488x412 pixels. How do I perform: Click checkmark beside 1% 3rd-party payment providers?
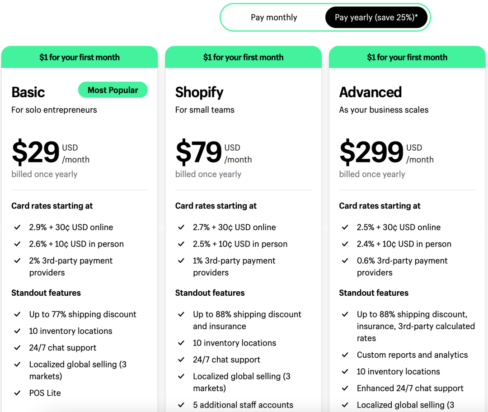tap(181, 260)
